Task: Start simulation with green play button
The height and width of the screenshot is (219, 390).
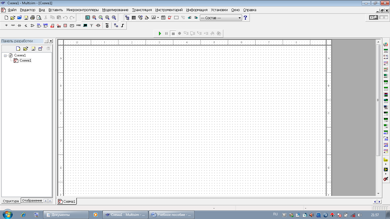Action: pyautogui.click(x=160, y=33)
